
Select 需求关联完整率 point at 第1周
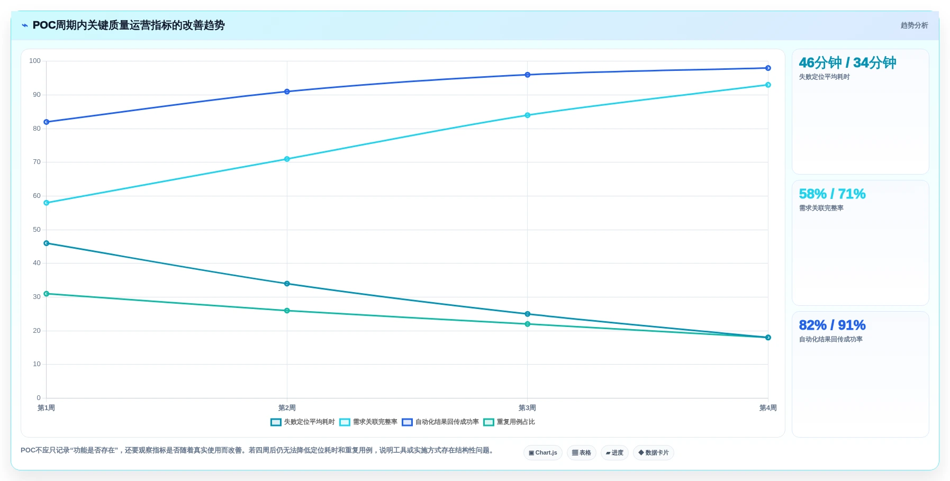pos(47,203)
